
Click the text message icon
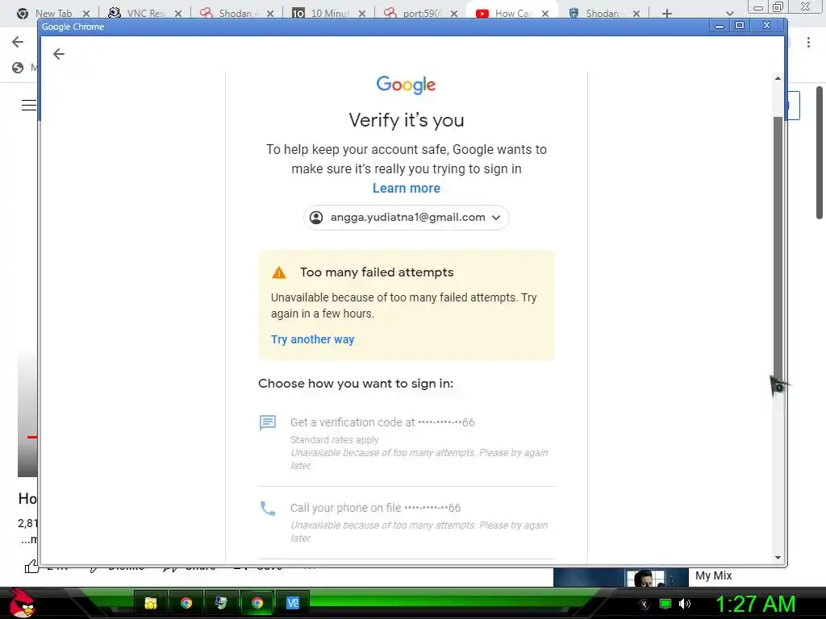268,422
